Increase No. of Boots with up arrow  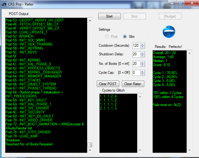142,62
